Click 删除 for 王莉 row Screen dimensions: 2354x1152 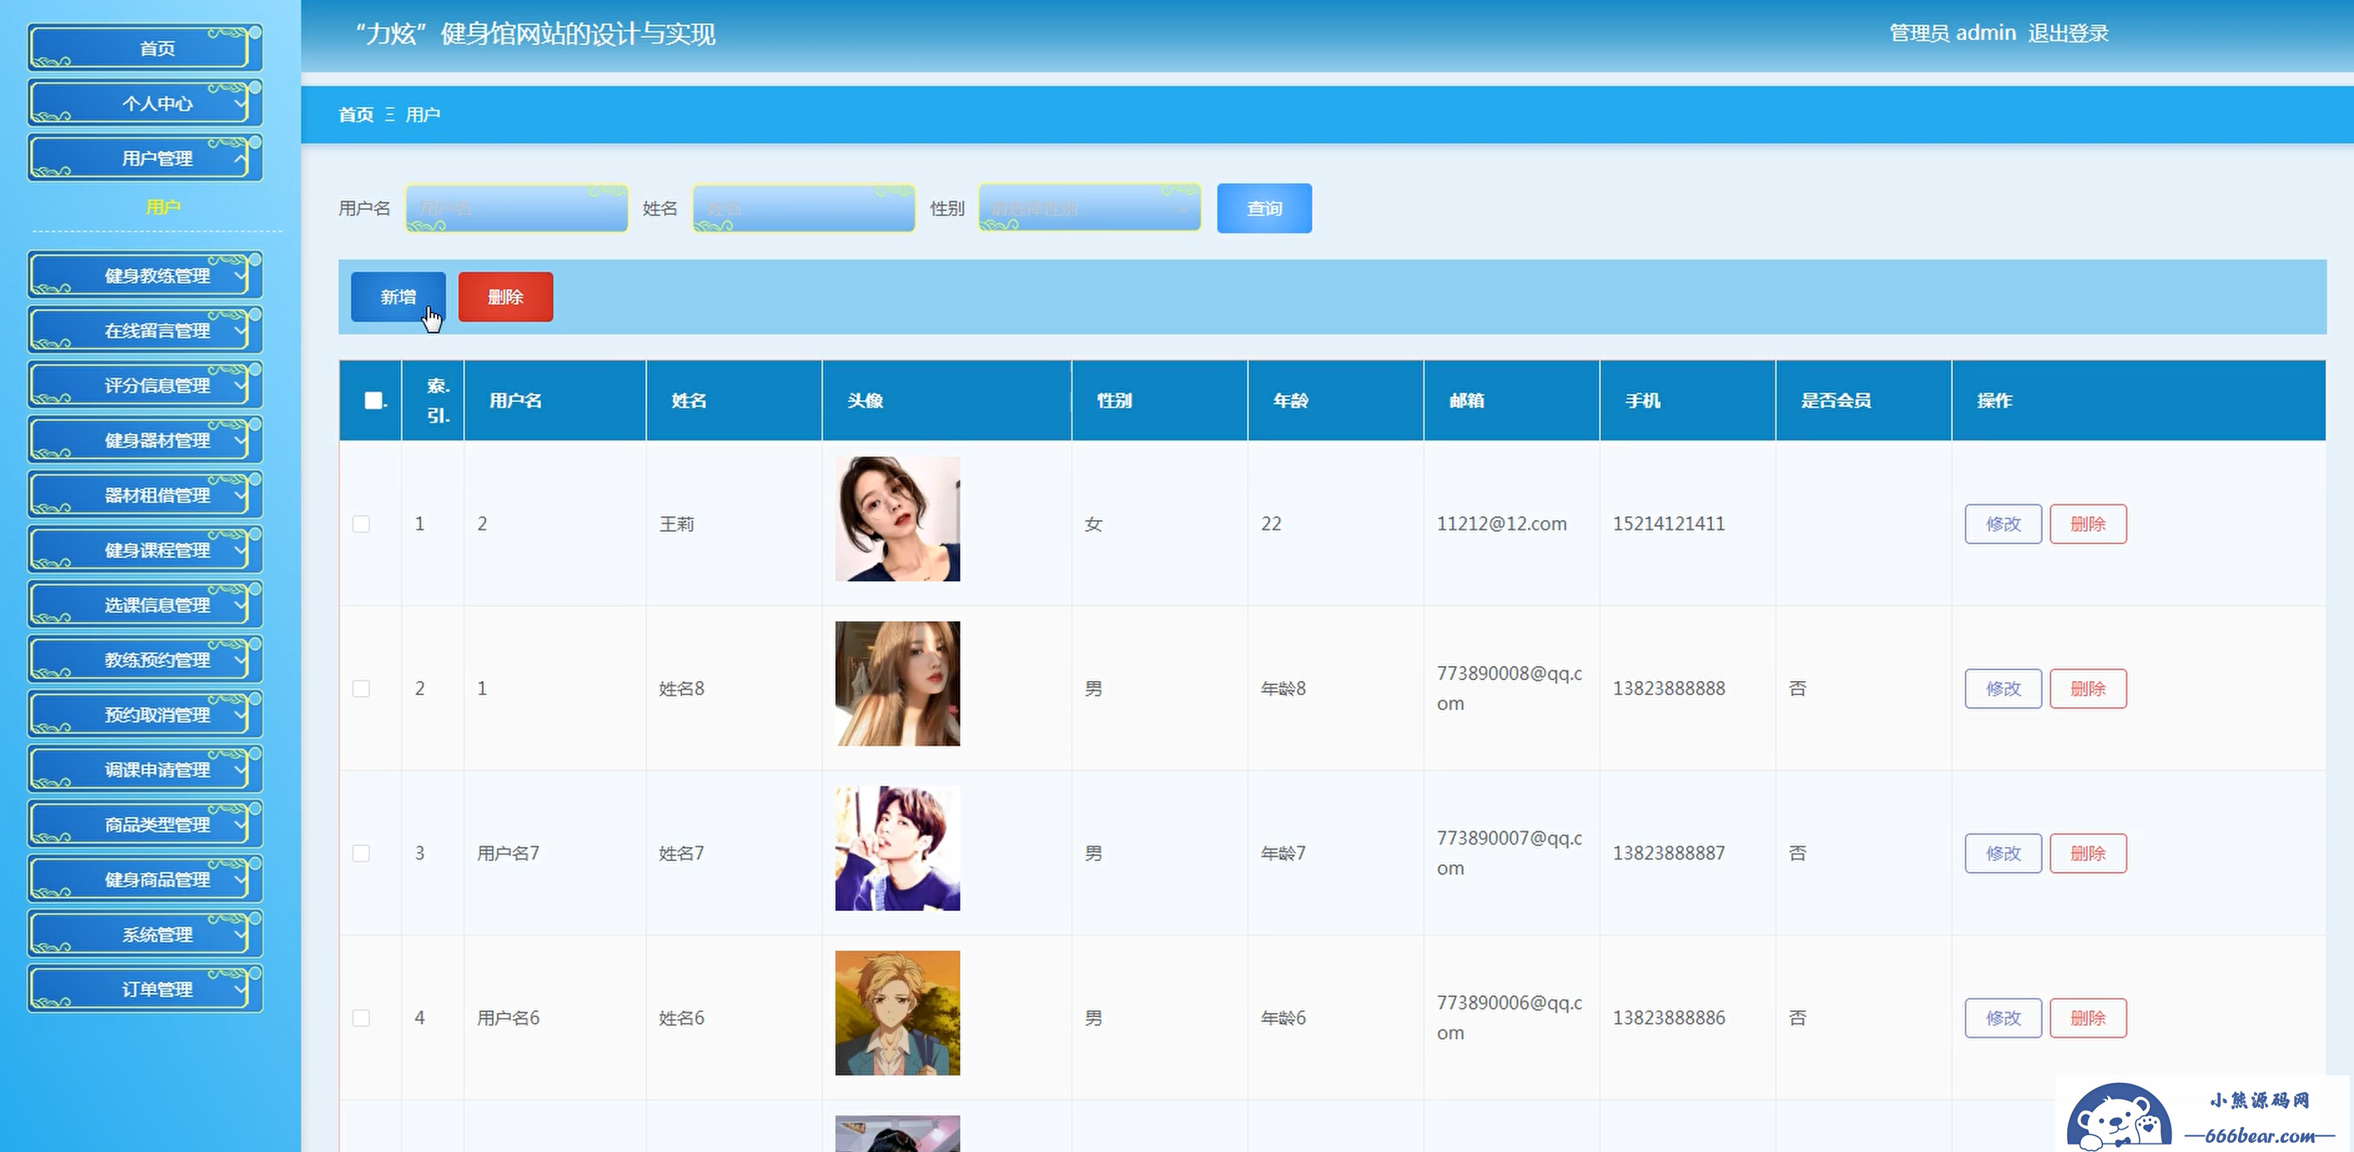(2088, 523)
